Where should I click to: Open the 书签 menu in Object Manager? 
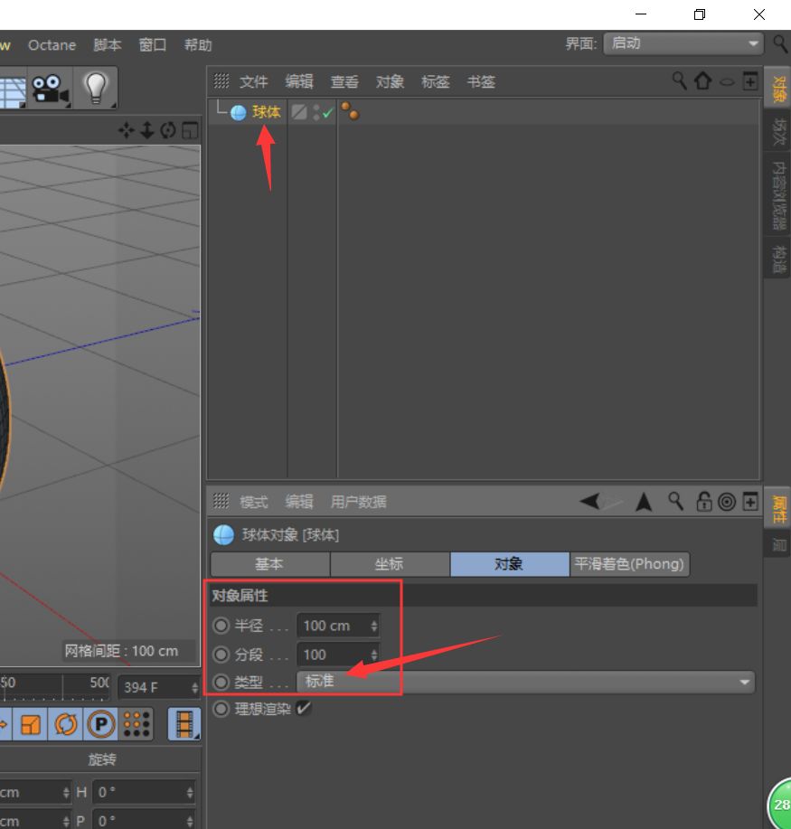pos(481,81)
